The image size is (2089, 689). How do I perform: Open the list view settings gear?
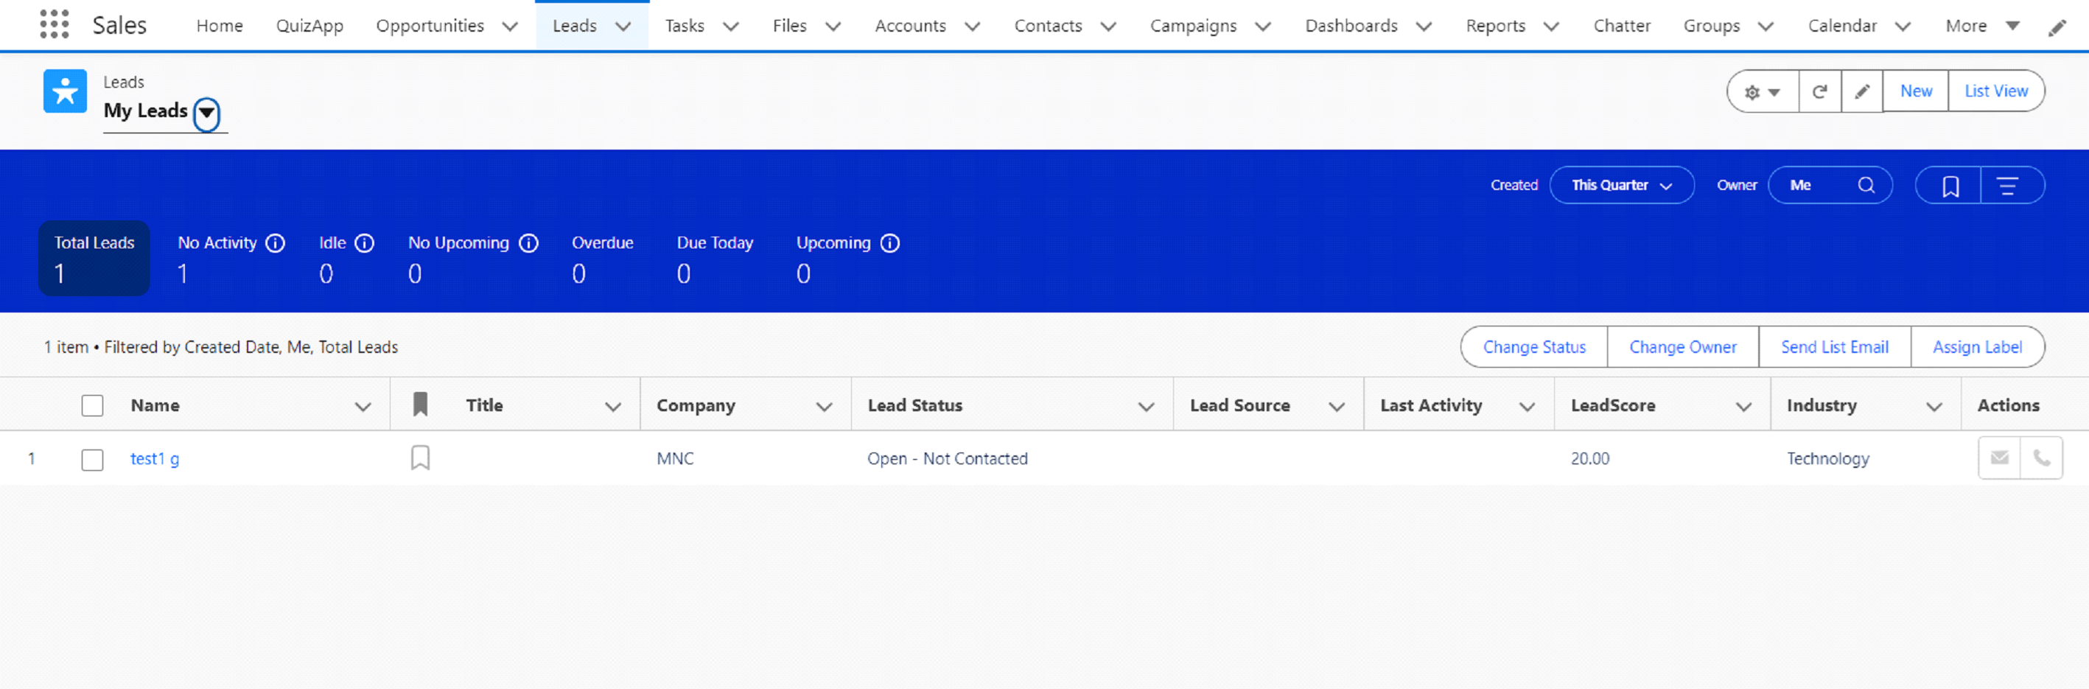click(x=1761, y=91)
